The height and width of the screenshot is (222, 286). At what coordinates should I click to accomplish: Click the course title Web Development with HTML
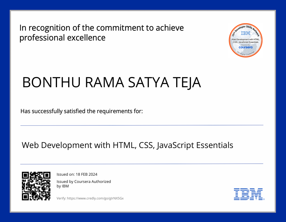(127, 145)
